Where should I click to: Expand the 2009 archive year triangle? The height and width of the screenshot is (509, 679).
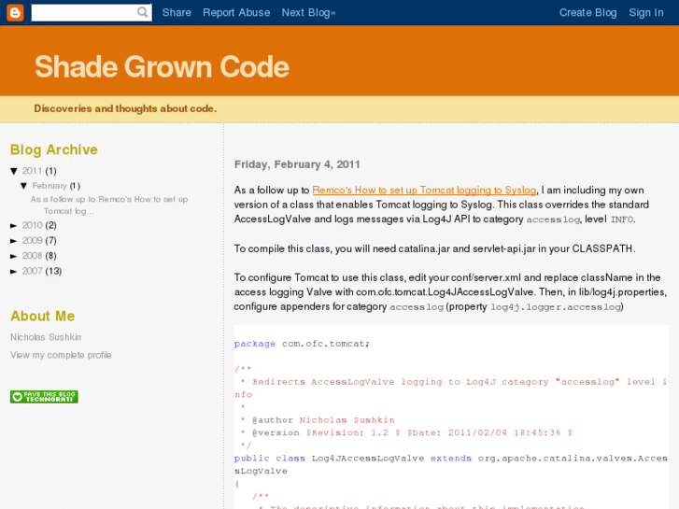tap(14, 241)
